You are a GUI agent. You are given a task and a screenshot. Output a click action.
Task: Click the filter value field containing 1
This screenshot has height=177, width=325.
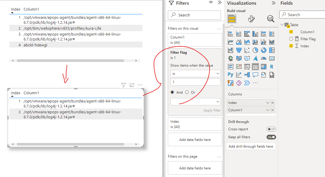196,82
